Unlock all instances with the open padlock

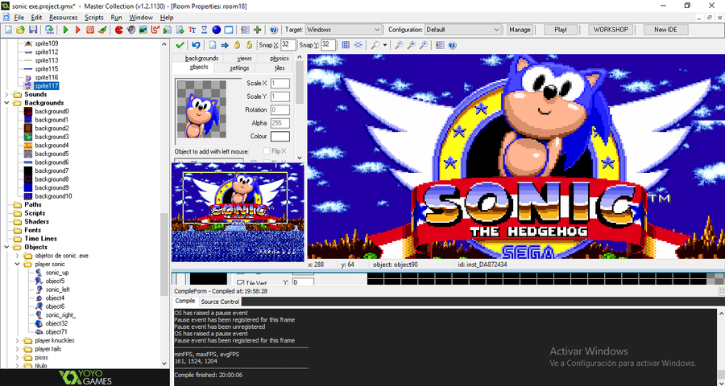(x=249, y=45)
